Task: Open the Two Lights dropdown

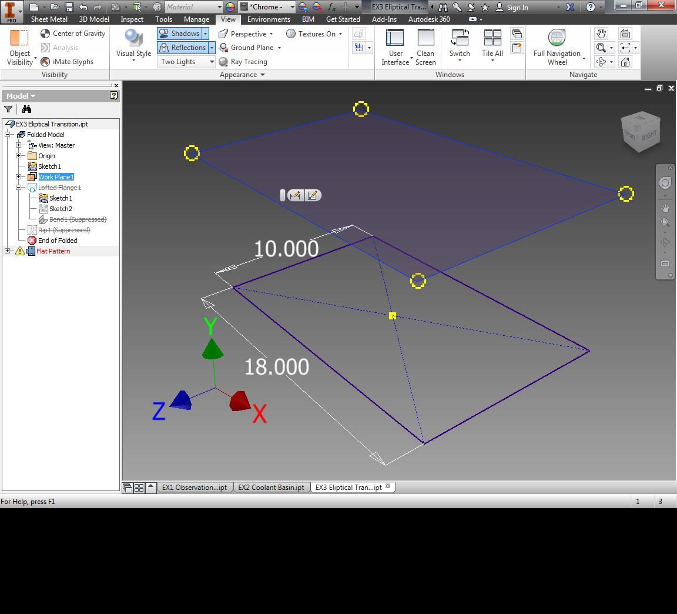Action: click(x=210, y=62)
